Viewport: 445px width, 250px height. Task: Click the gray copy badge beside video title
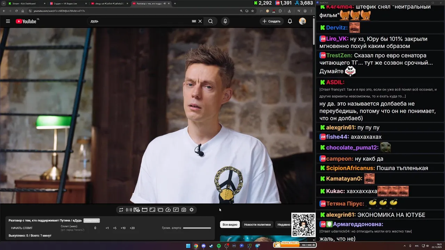[x=91, y=220]
